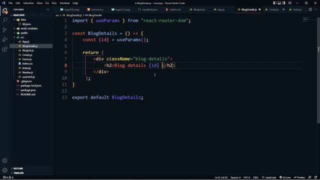The image size is (320, 180).
Task: Open the View menu
Action: [x=39, y=3]
